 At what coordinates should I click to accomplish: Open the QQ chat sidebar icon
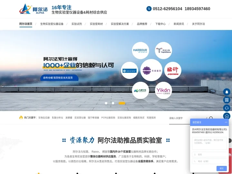click(x=227, y=92)
